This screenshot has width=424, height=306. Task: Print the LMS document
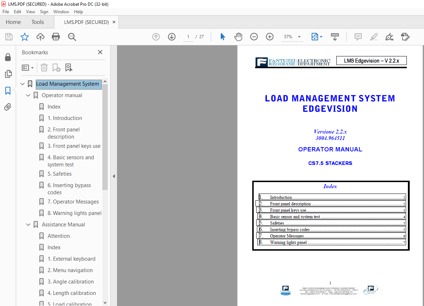(56, 37)
